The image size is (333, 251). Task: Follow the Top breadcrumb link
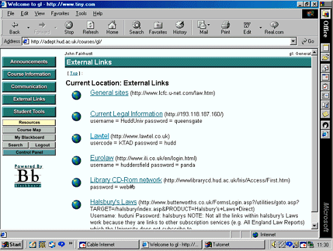[x=74, y=73]
